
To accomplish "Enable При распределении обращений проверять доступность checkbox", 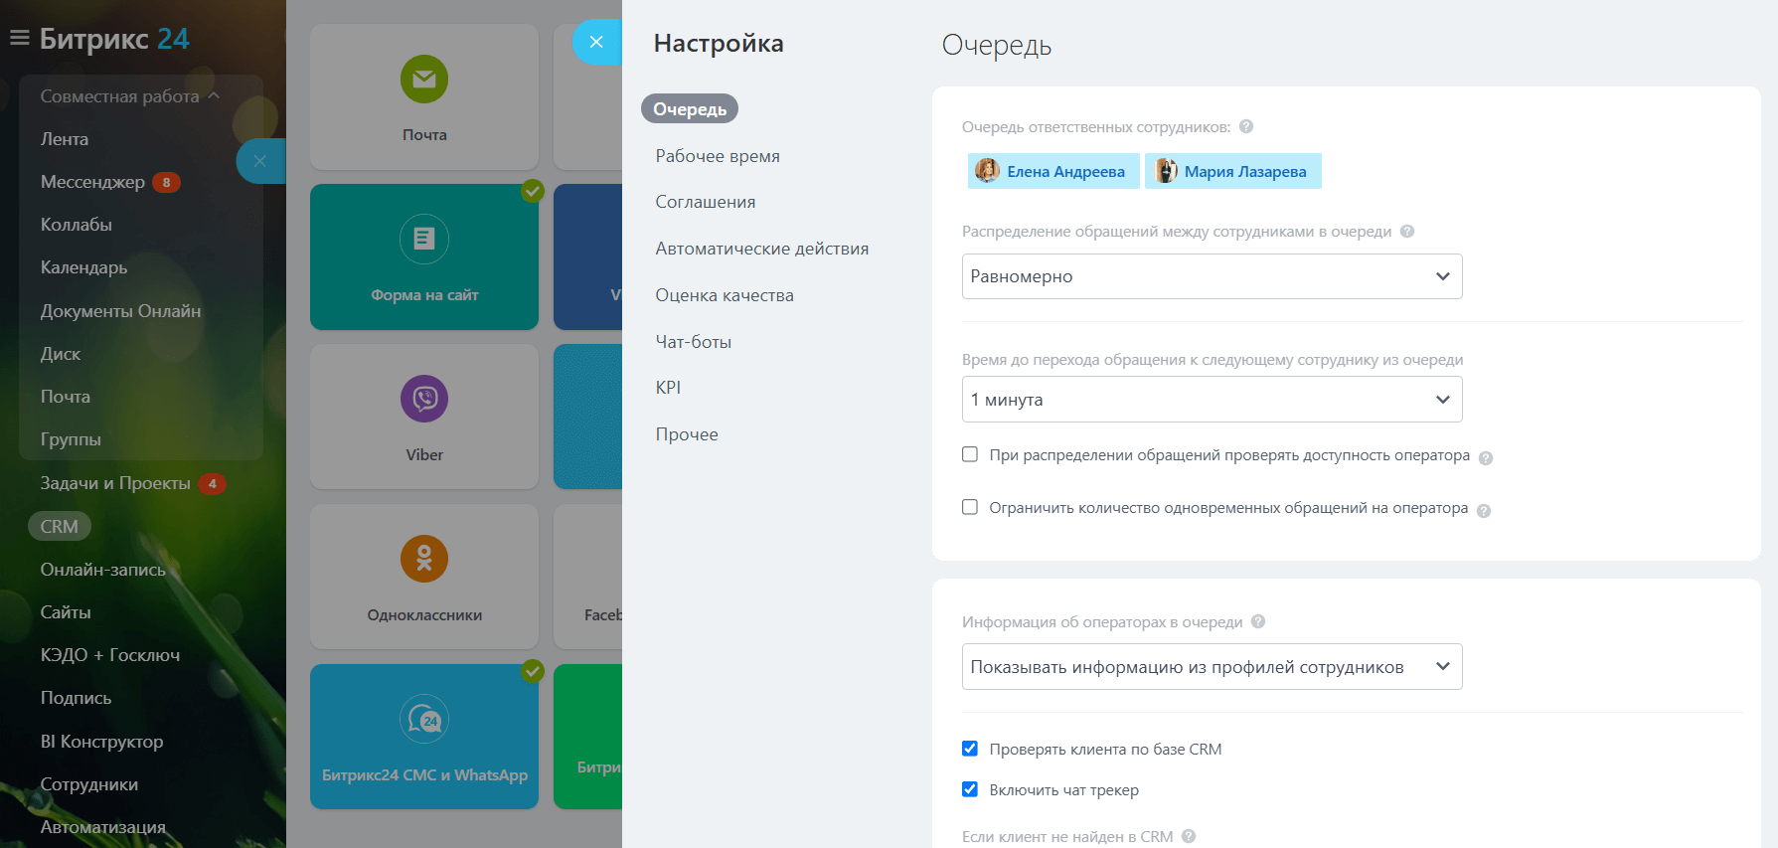I will point(970,454).
